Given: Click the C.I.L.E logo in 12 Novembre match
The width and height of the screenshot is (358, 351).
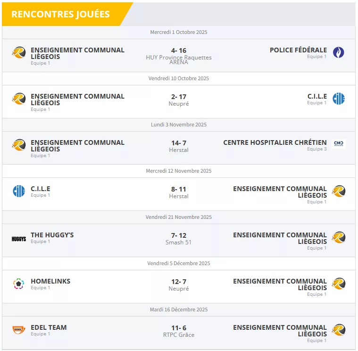Looking at the screenshot, I should coord(19,191).
